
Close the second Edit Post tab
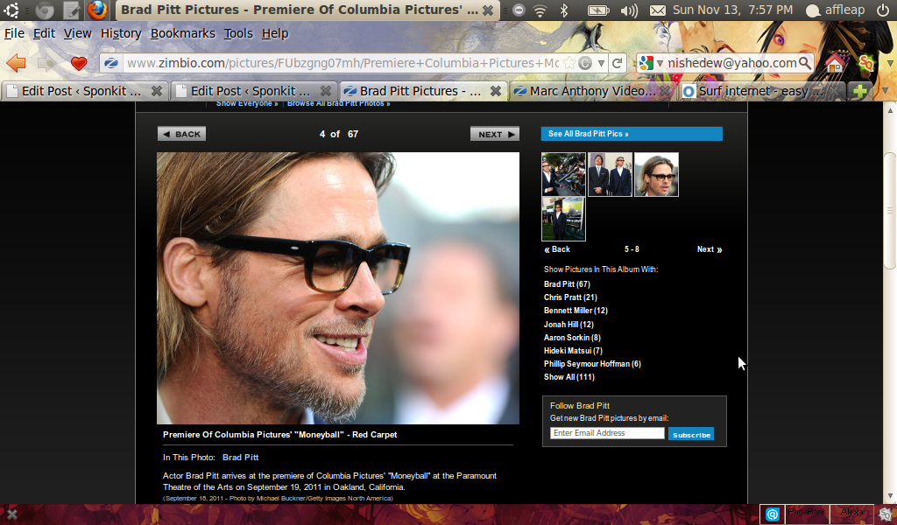(326, 91)
